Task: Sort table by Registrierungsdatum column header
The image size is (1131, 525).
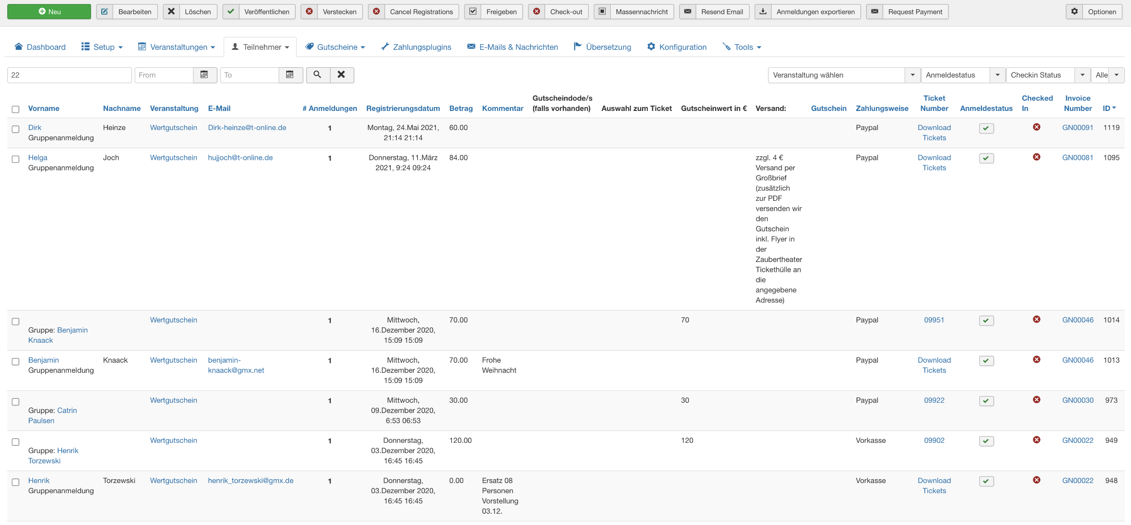Action: tap(403, 108)
